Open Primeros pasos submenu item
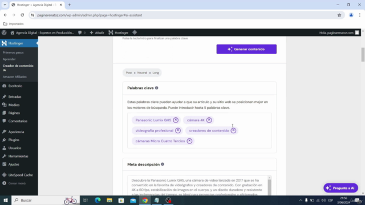Screen dimensions: 365x205 13,52
